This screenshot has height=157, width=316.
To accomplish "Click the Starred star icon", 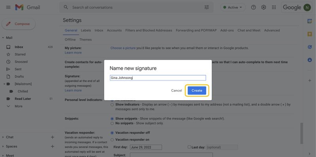I will 8,54.
